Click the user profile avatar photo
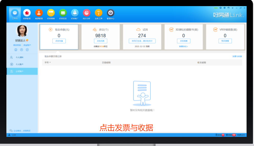The width and height of the screenshot is (254, 146). coord(22,31)
